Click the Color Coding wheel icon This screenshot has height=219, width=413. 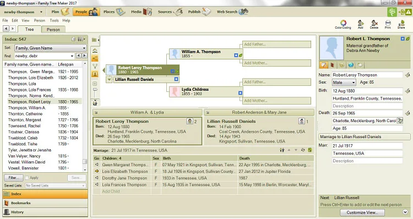pos(343,23)
